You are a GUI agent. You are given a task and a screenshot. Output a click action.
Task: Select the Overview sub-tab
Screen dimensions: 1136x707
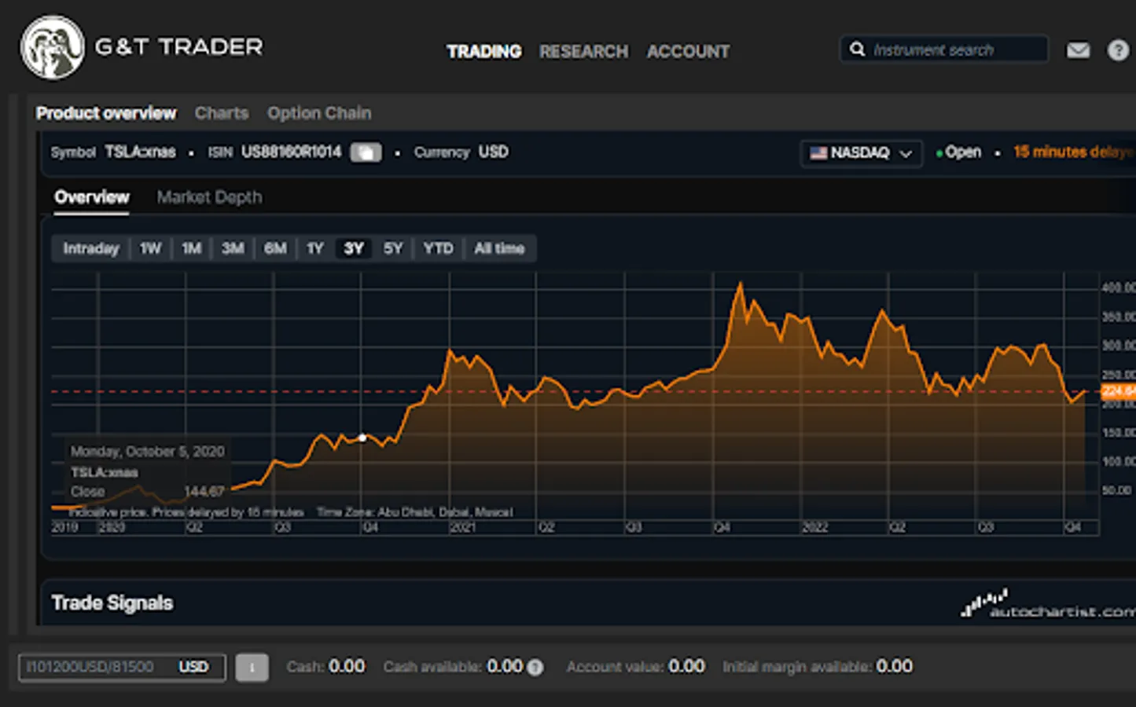(x=92, y=197)
